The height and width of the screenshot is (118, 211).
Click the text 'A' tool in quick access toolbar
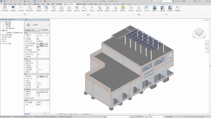[25, 1]
